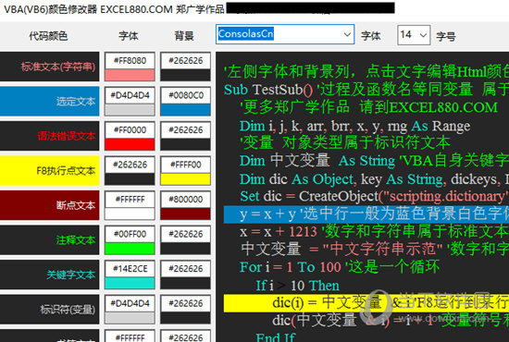This screenshot has height=342, width=509.
Task: Select the 关键字文本 row label
Action: [x=49, y=275]
